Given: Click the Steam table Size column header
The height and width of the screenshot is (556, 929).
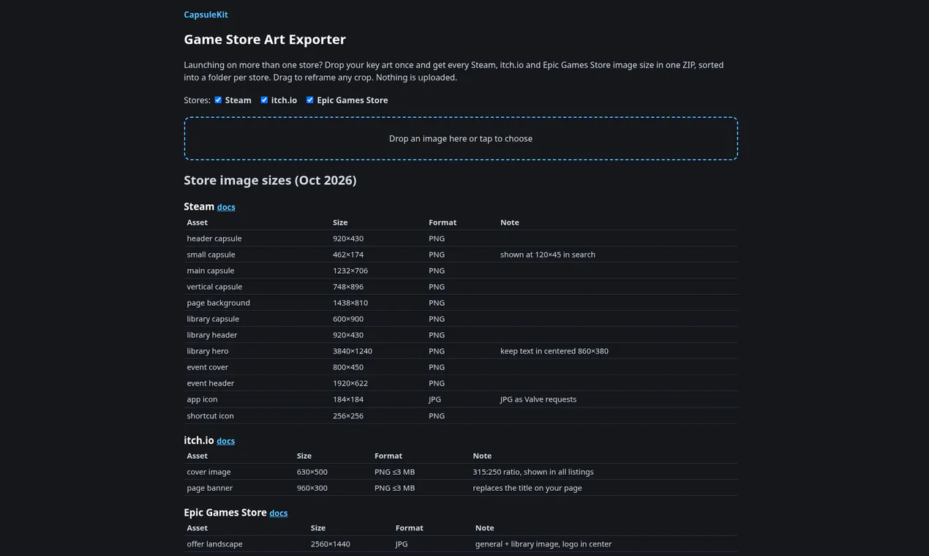Looking at the screenshot, I should pyautogui.click(x=340, y=222).
